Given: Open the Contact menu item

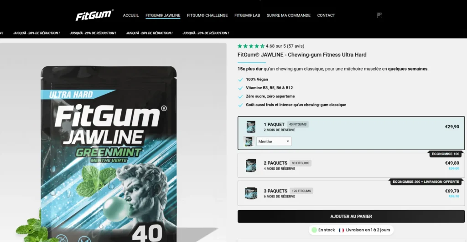Looking at the screenshot, I should tap(326, 15).
